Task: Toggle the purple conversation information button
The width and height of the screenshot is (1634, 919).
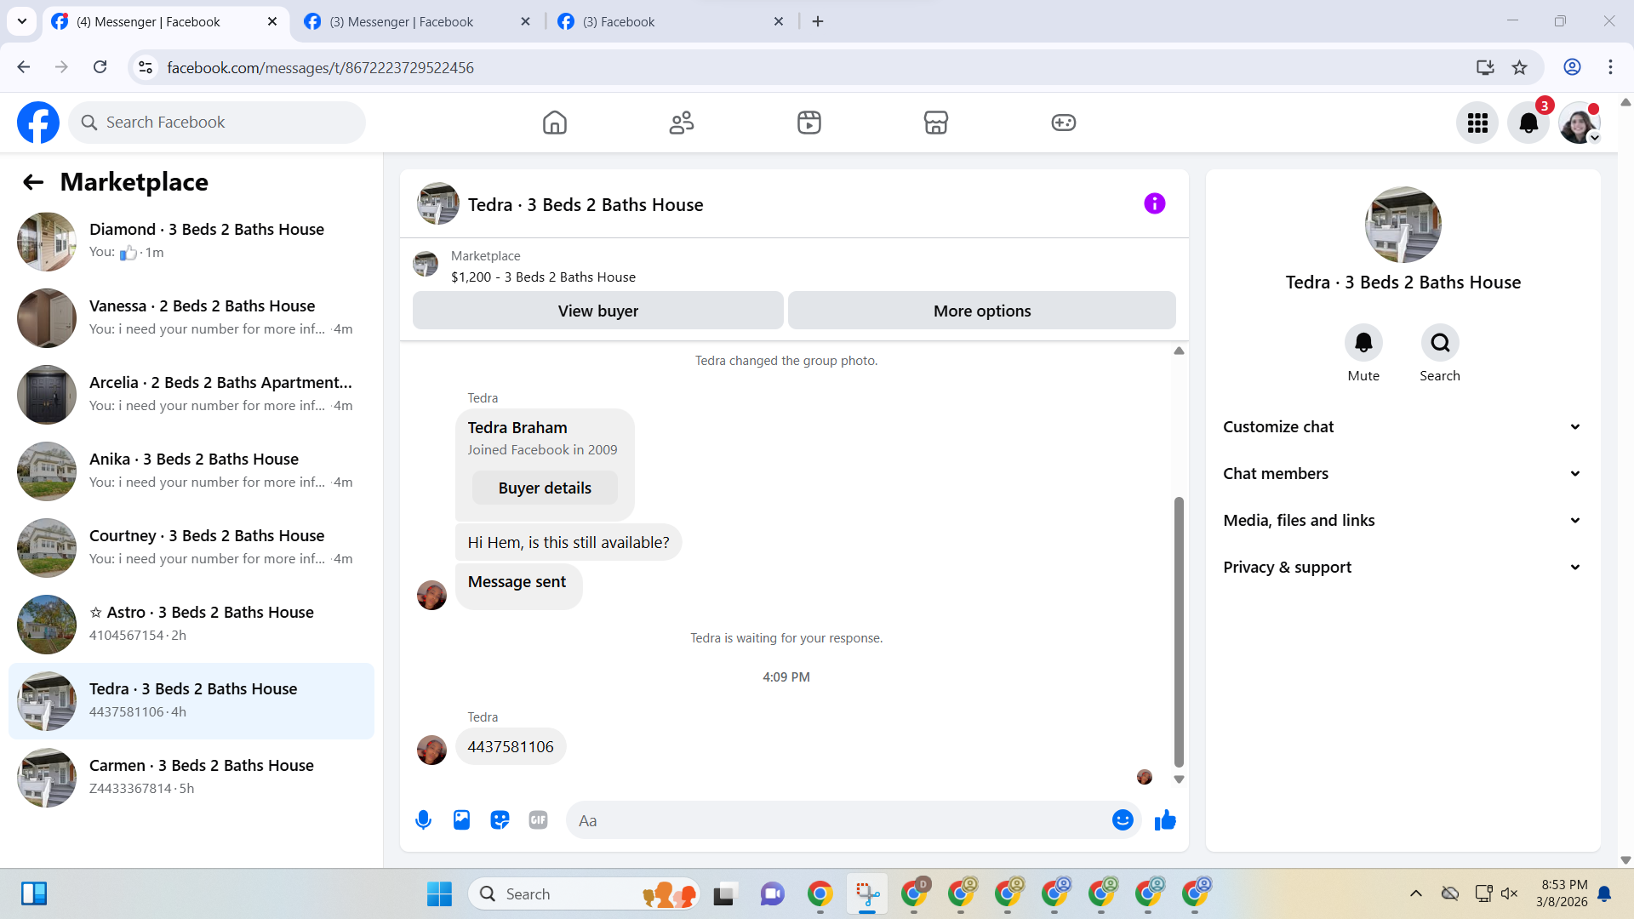Action: 1154,203
